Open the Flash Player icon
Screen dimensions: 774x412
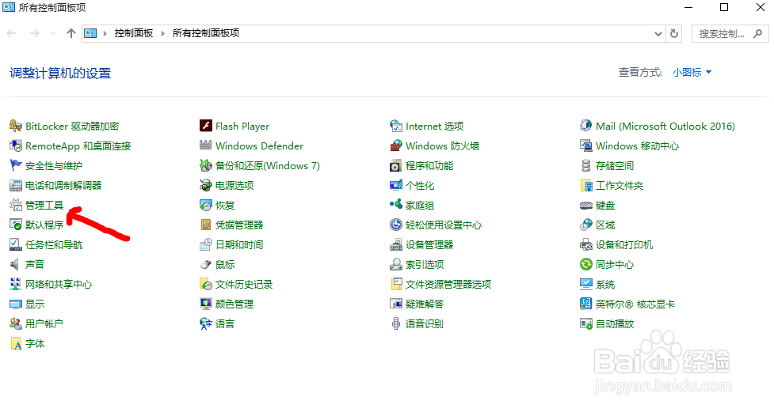coord(206,127)
